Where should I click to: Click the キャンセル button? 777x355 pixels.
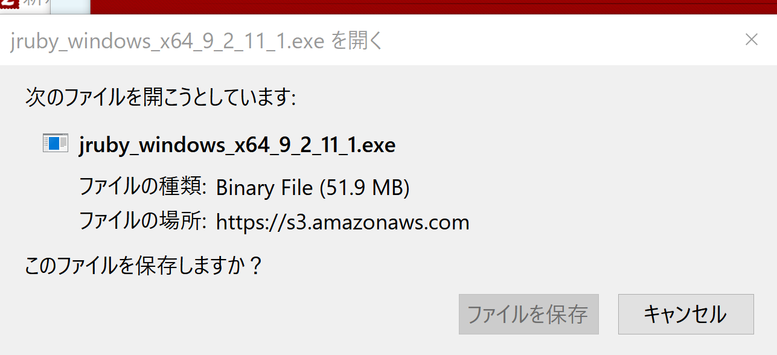tap(686, 314)
